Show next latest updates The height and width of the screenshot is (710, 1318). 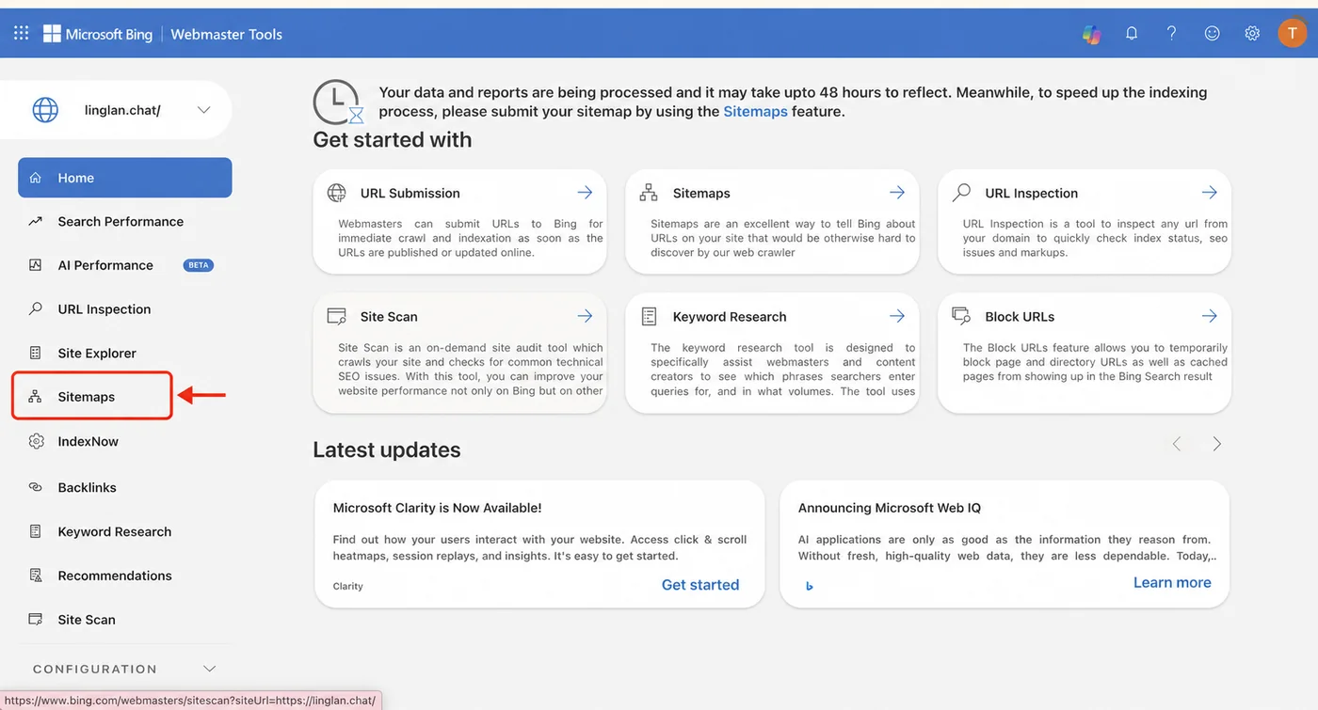[1217, 444]
